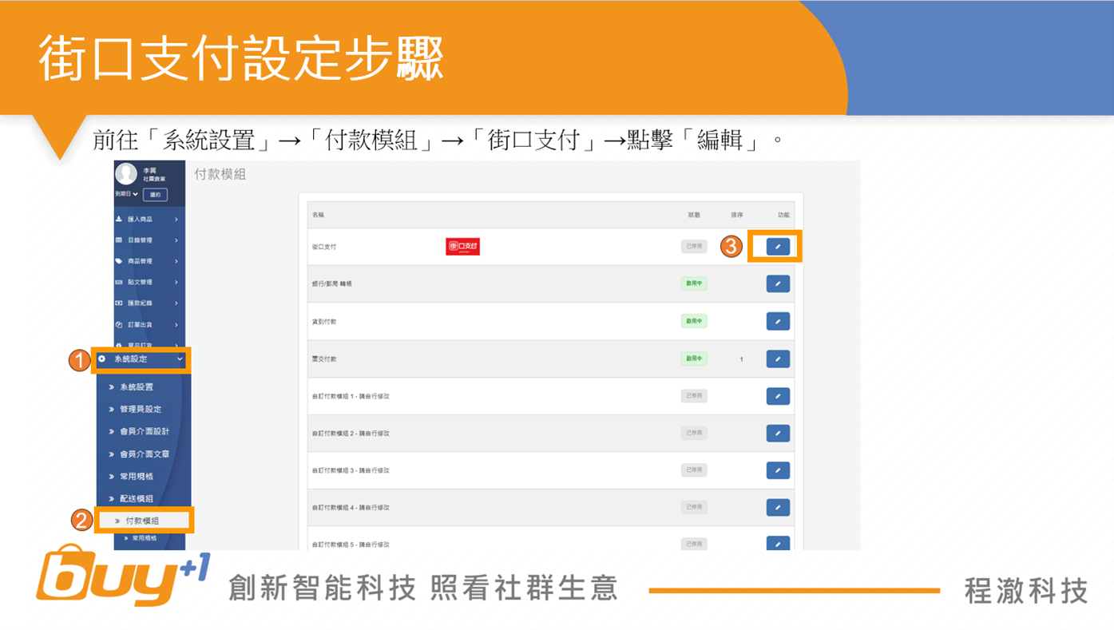Click the pencil edit icon for 街口支付
1114x630 pixels.
tap(778, 247)
